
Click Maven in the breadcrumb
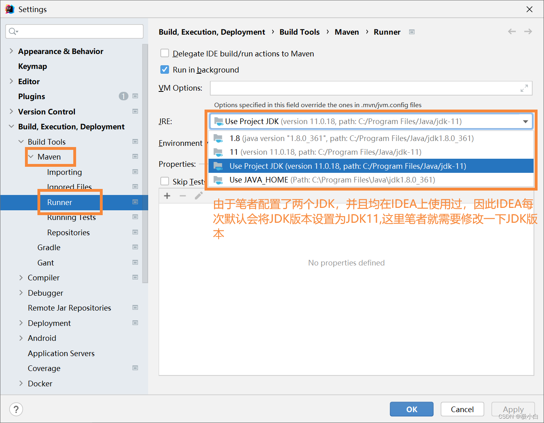[347, 32]
